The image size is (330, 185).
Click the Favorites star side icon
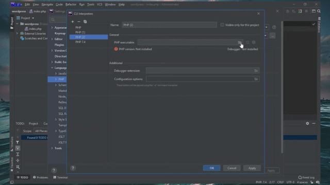[12, 170]
